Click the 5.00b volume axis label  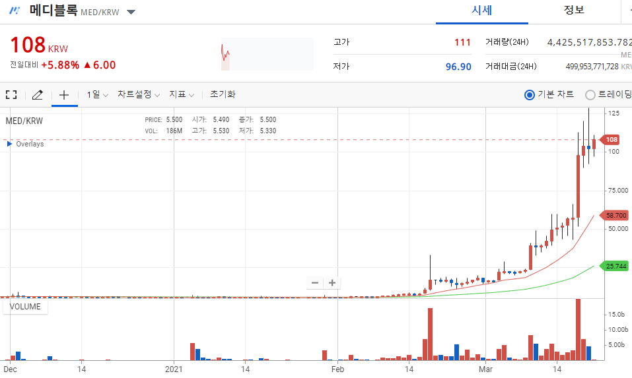click(616, 345)
